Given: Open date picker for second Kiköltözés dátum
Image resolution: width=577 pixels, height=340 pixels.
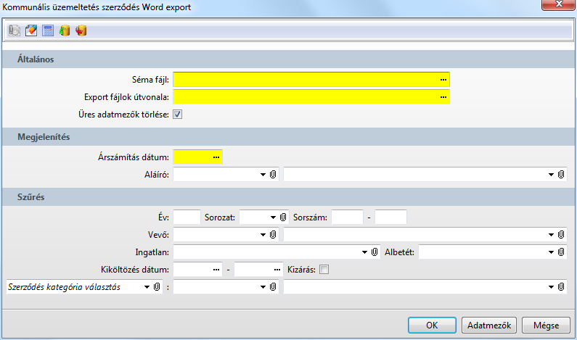Looking at the screenshot, I should click(x=277, y=270).
